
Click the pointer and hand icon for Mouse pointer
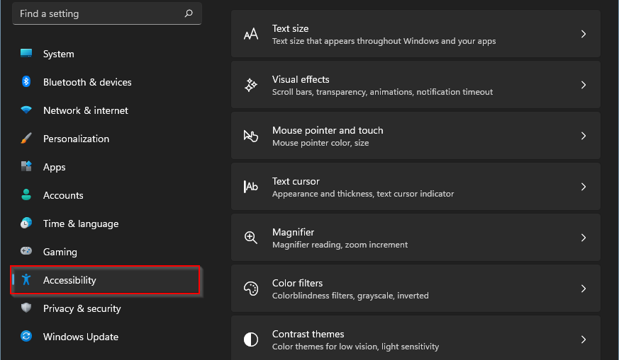251,136
